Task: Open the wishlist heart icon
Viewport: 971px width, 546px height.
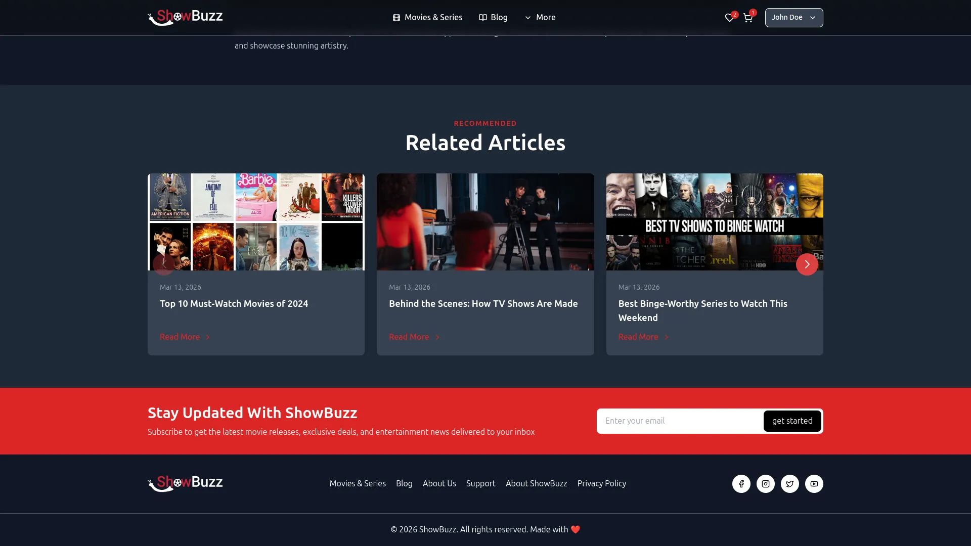Action: tap(728, 17)
